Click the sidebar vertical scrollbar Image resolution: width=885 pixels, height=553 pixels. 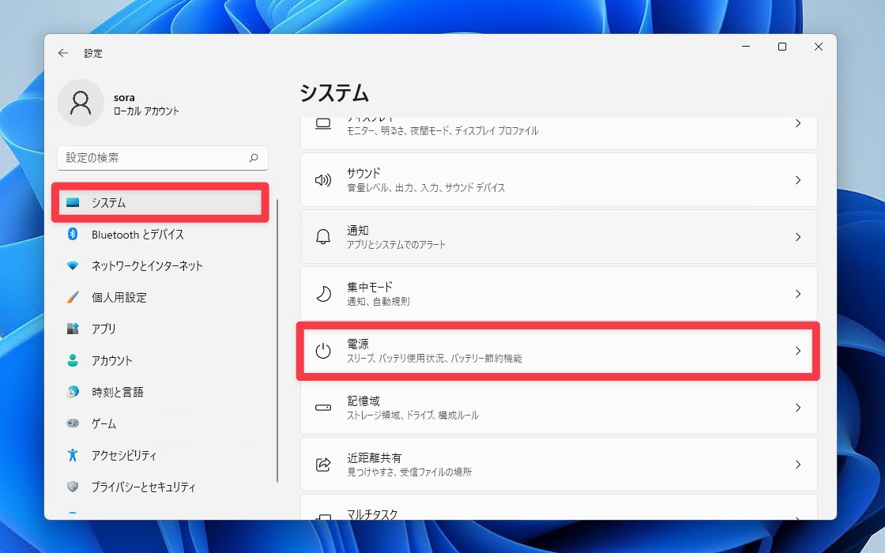coord(277,340)
